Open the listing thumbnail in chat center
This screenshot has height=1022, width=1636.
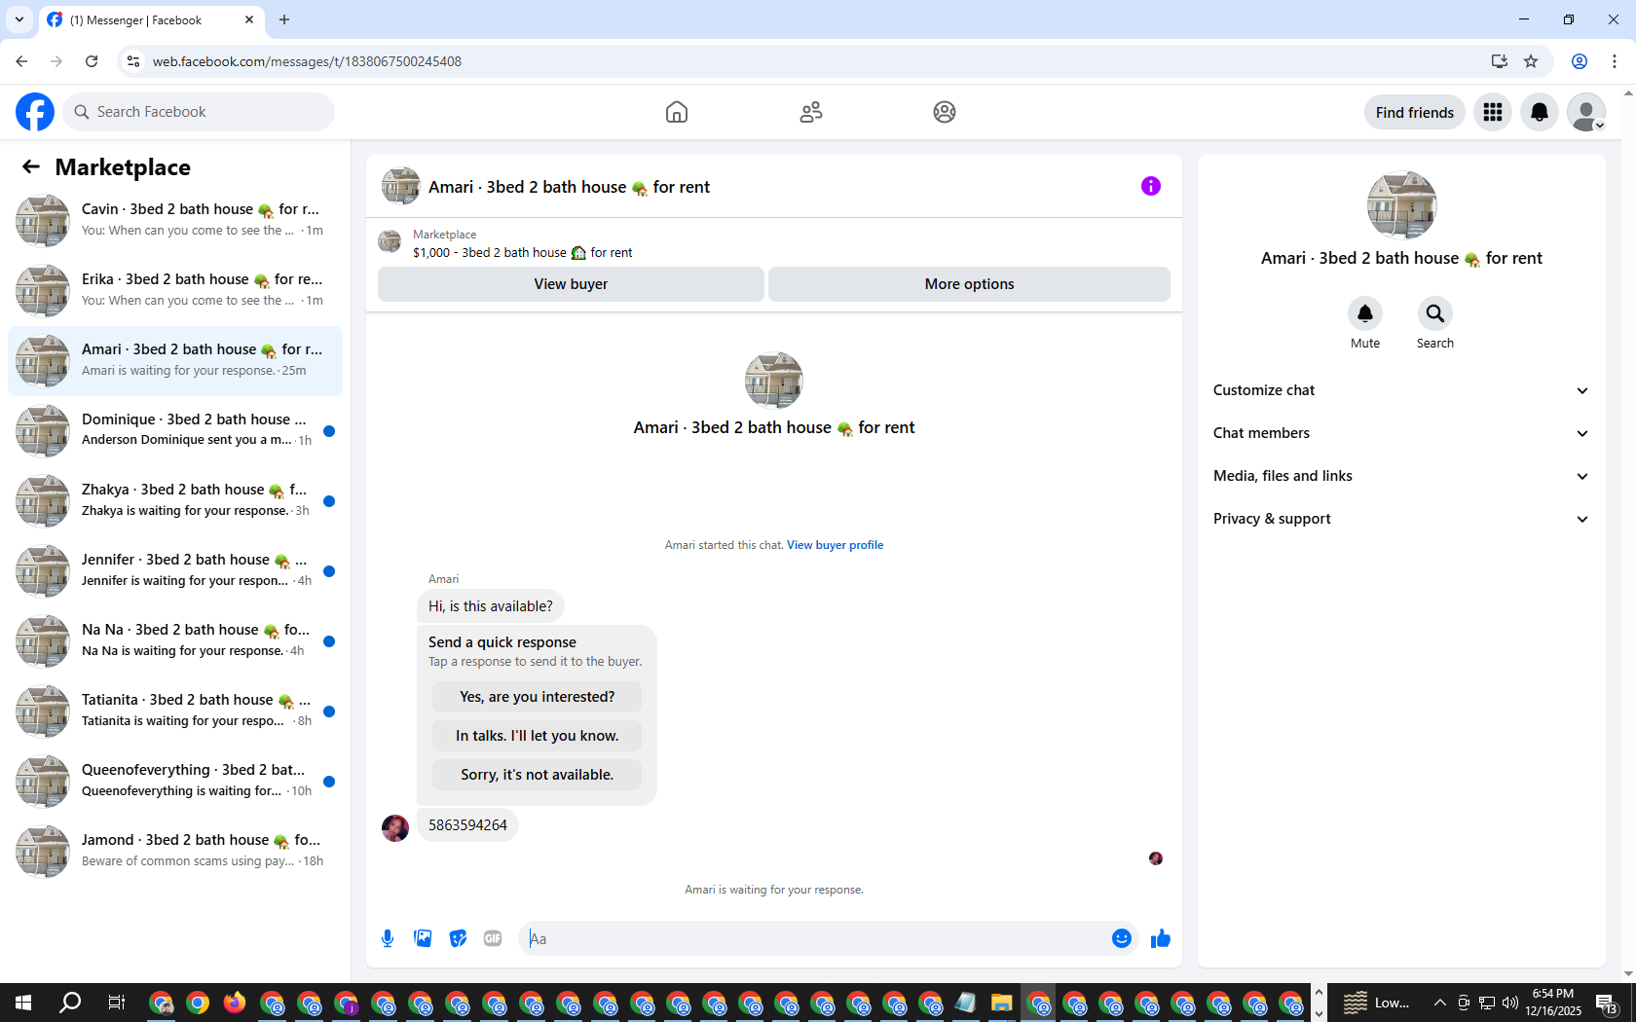coord(774,381)
